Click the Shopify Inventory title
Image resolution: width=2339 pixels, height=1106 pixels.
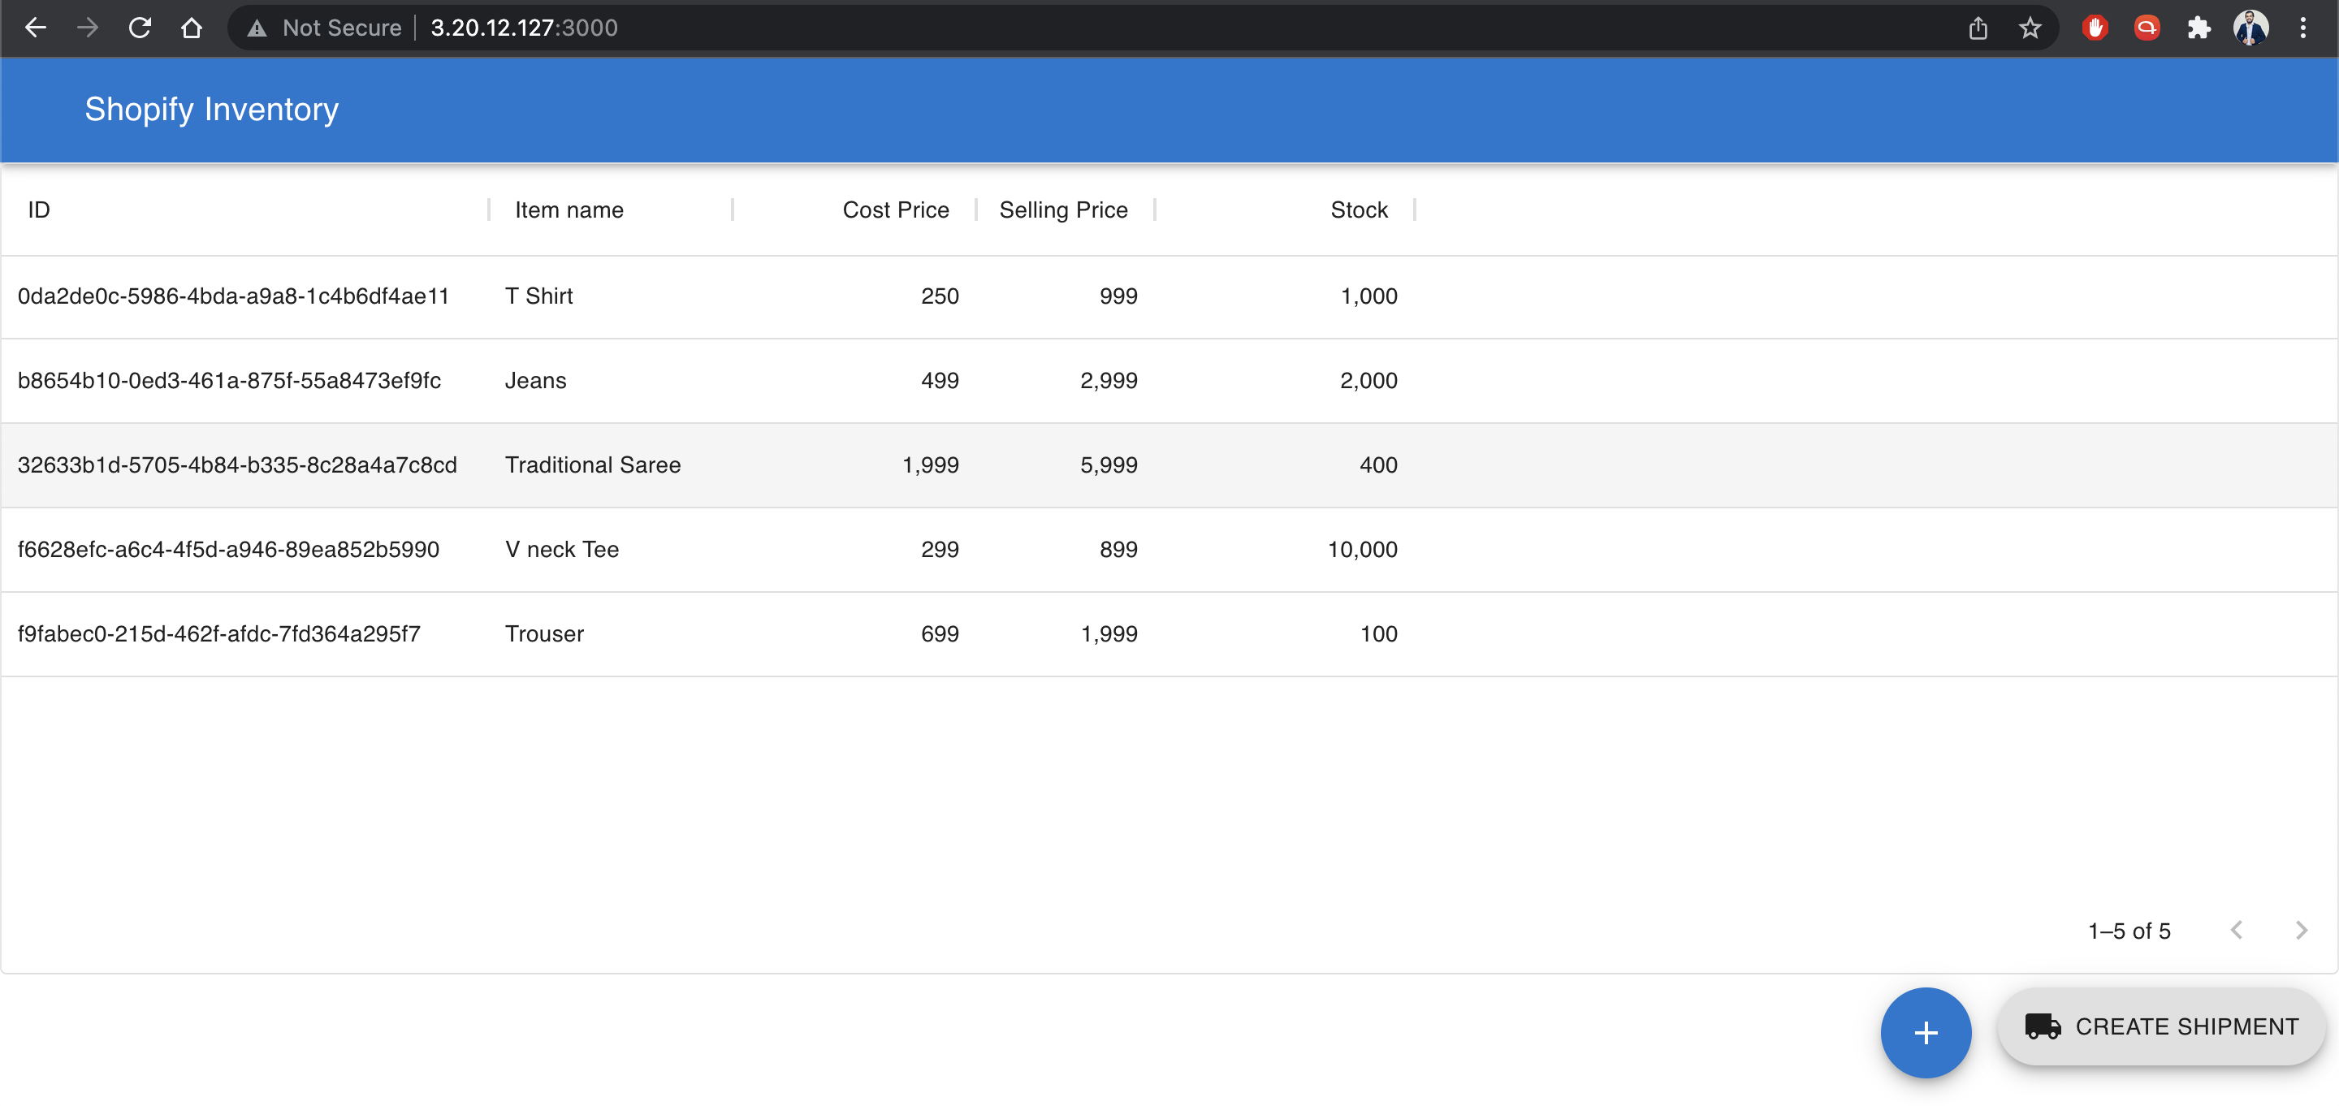point(211,109)
